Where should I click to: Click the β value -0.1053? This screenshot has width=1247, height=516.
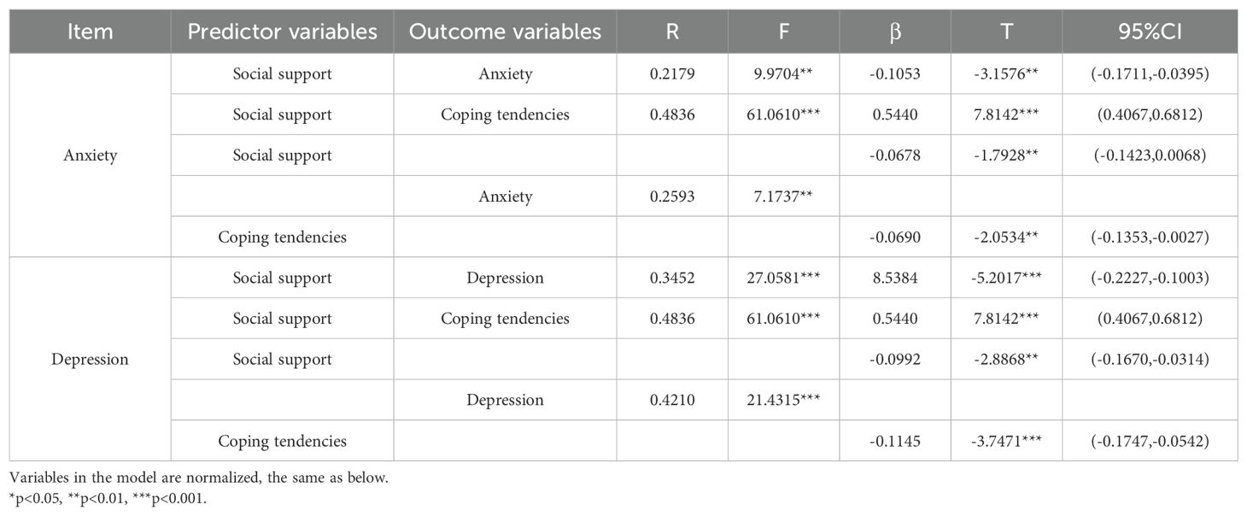tap(894, 74)
